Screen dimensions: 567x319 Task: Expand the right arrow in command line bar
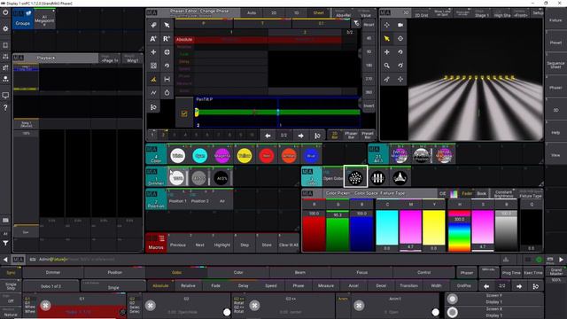(x=561, y=260)
